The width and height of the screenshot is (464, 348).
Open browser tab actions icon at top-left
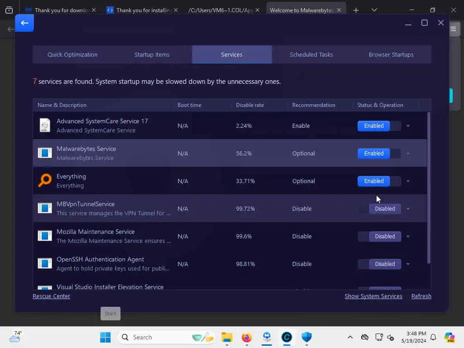pyautogui.click(x=9, y=10)
